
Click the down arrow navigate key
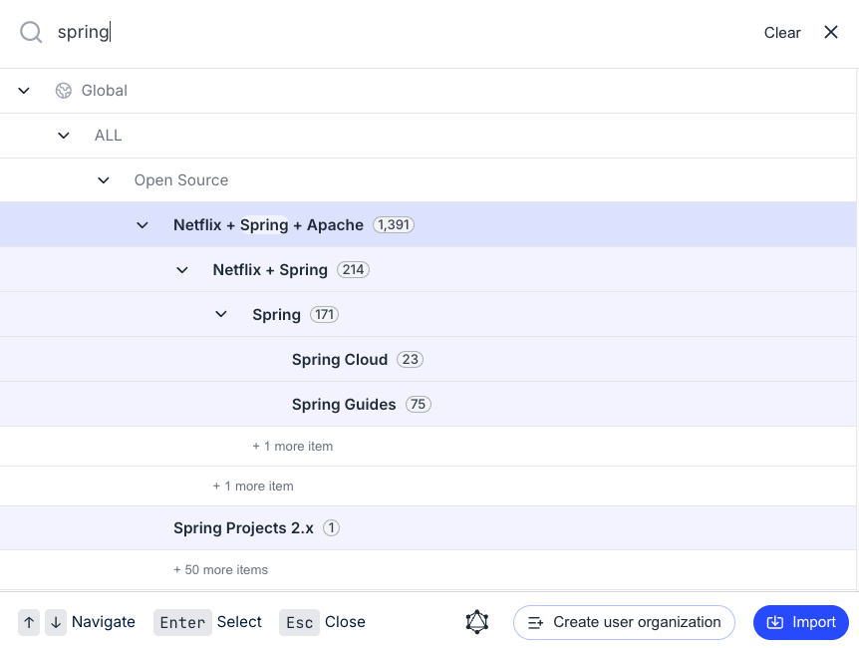pyautogui.click(x=56, y=623)
